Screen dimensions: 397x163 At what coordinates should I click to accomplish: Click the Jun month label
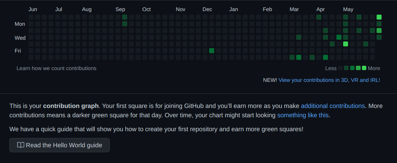pyautogui.click(x=33, y=9)
